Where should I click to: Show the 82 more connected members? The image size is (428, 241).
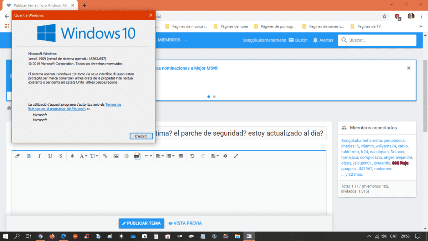(352, 174)
